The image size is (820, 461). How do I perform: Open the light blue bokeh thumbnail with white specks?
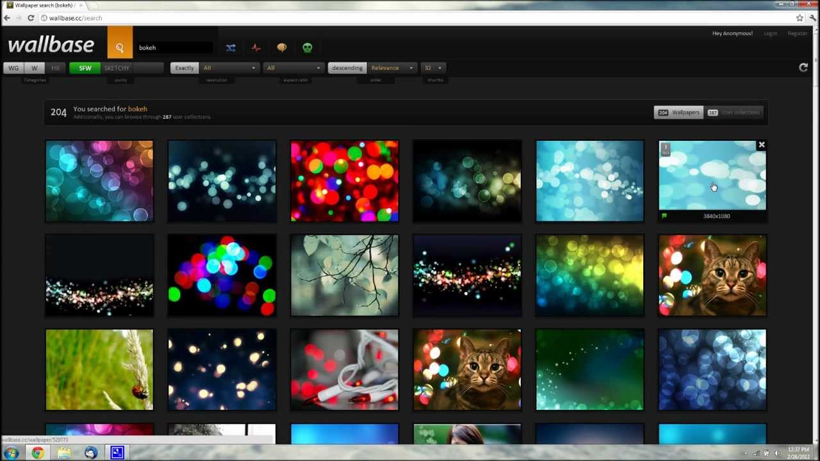coord(590,181)
